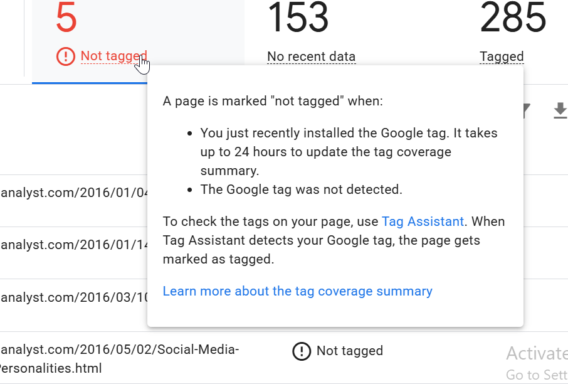Select the analyst.com/2016/01/14 URL row
Viewport: 568px width, 384px height.
click(74, 245)
